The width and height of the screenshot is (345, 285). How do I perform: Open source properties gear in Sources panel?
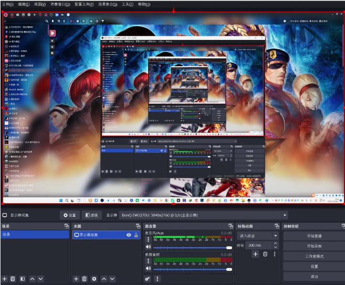pyautogui.click(x=94, y=279)
